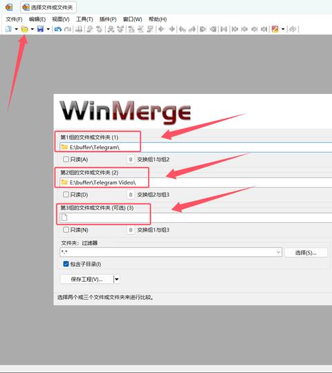This screenshot has width=332, height=373.
Task: Click the Last File navigation icon
Action: [x=264, y=29]
